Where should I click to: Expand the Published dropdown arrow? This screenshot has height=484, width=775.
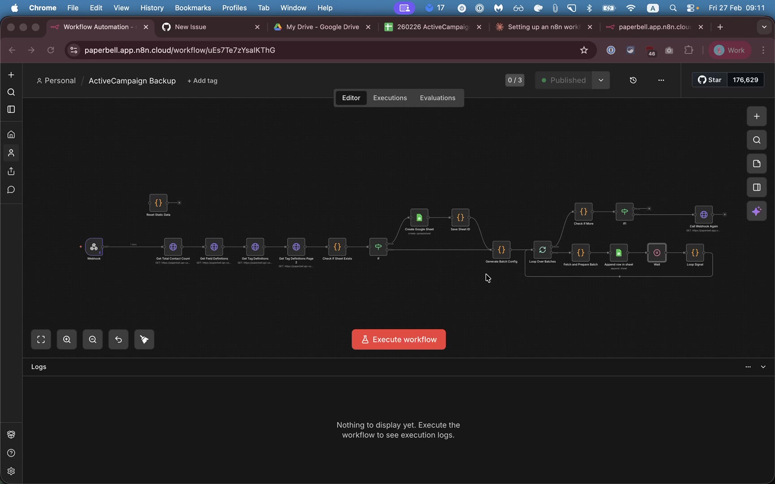pyautogui.click(x=601, y=80)
